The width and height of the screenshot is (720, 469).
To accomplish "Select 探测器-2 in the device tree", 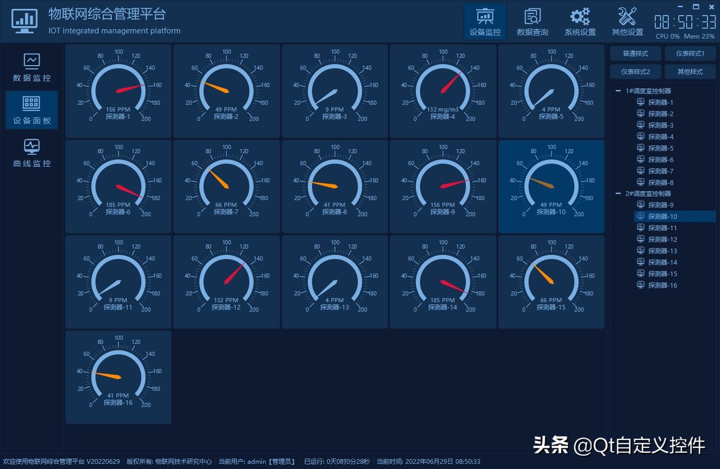I will (x=661, y=114).
